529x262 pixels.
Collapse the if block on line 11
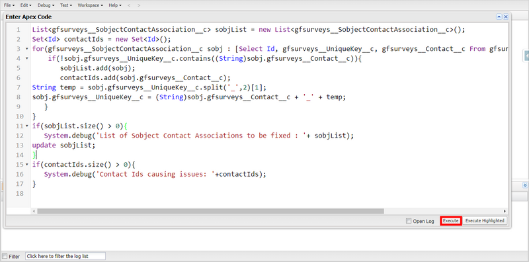click(x=27, y=126)
